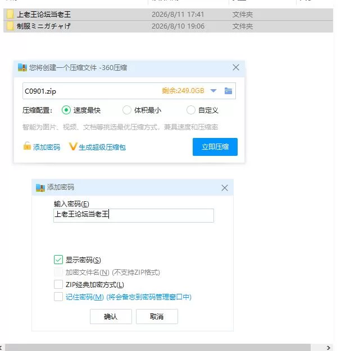Viewport: 341px width, 351px height.
Task: Click folder icon of 制服ミニガチャげ row
Action: tap(10, 26)
